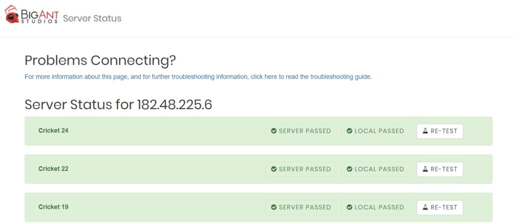This screenshot has width=514, height=223.
Task: Click the Cricket 19 game name
Action: [53, 207]
